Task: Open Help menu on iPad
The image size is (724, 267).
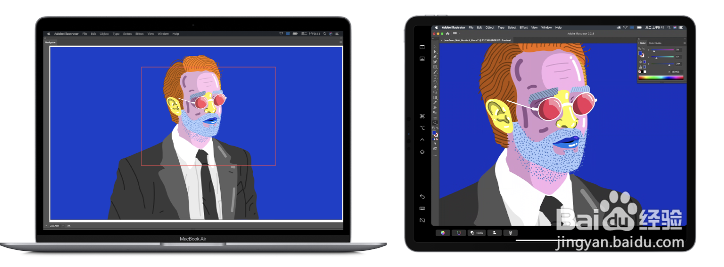Action: tap(558, 27)
